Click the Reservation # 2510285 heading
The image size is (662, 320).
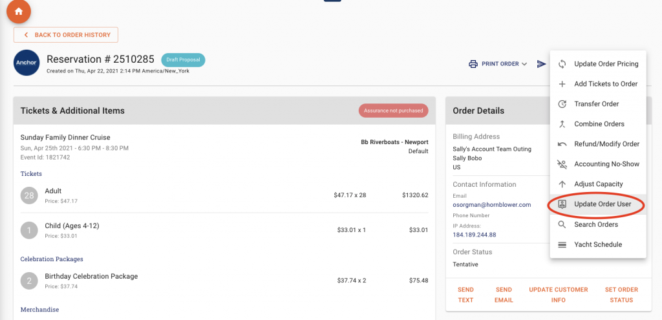[100, 59]
